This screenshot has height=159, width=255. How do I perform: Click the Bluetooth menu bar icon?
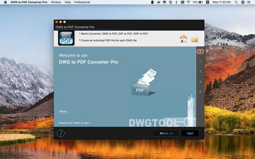pos(177,2)
